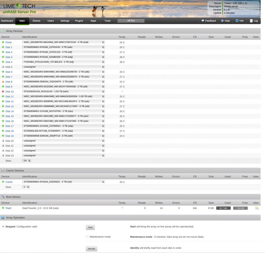Click the DataTraveler_2.0 identification text
265x253 pixels.
point(40,208)
